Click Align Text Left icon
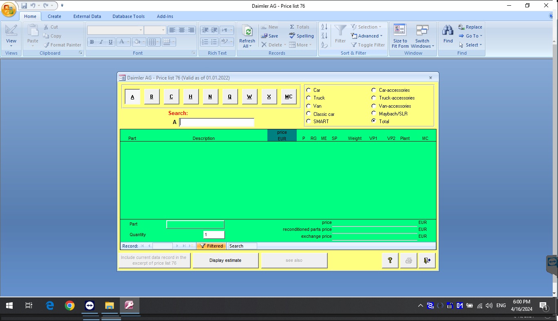Screen dimensions: 558x321 [x=172, y=30]
